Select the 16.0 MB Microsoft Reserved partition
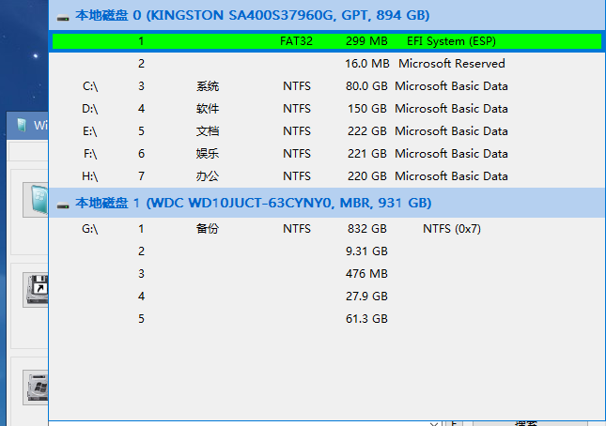The width and height of the screenshot is (606, 426). [x=327, y=63]
